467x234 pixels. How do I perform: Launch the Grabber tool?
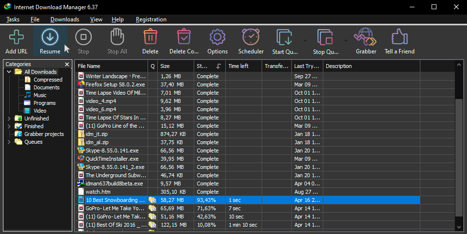366,38
